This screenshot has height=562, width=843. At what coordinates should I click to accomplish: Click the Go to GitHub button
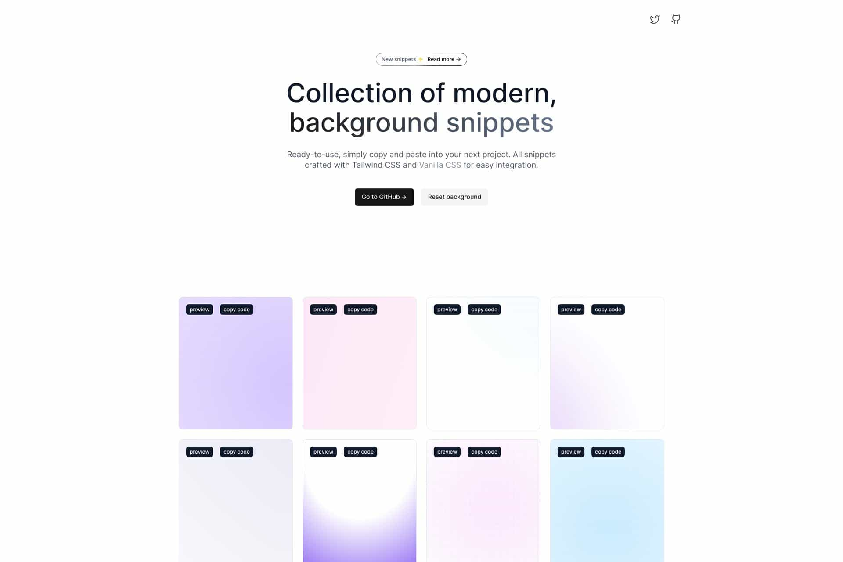point(384,196)
